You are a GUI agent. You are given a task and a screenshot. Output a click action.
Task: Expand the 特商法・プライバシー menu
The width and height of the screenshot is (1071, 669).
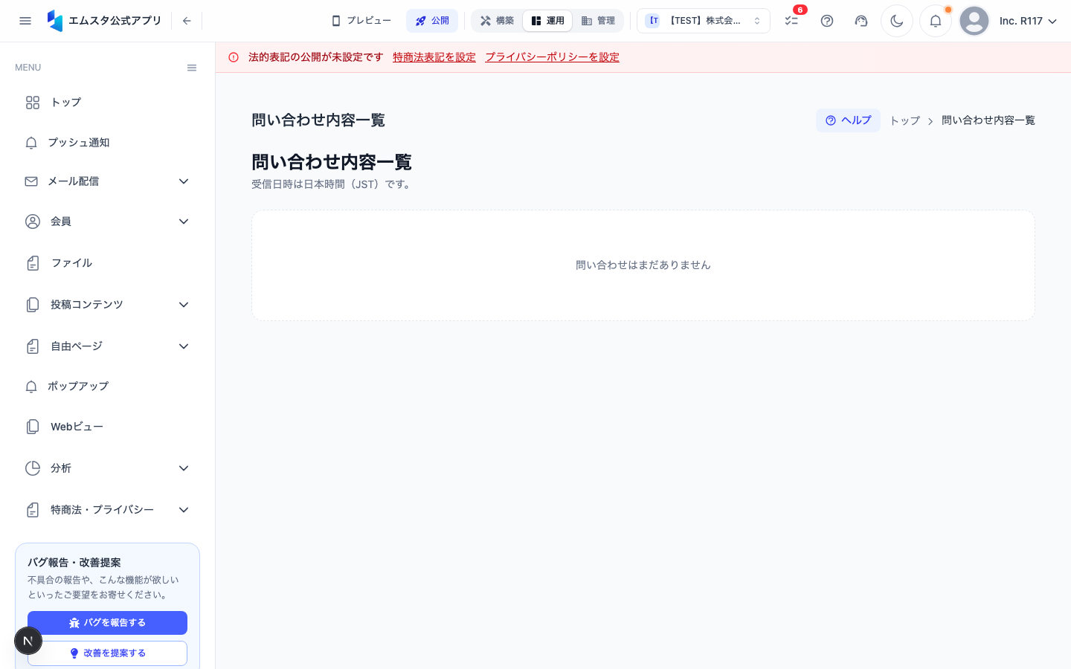tap(107, 510)
